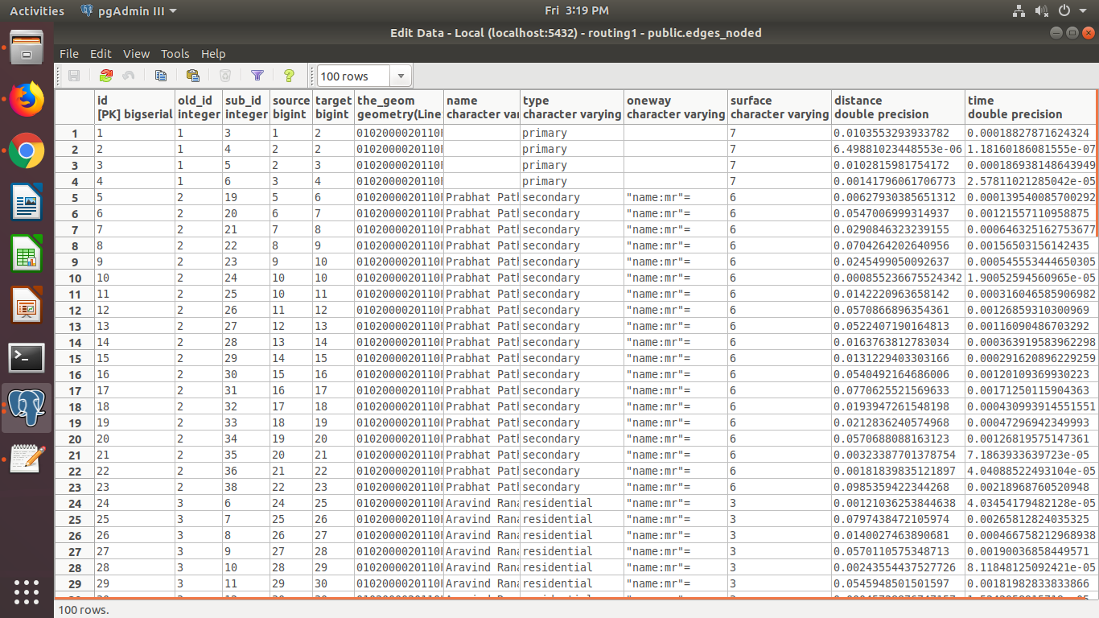Launch Files manager from the dock
Screen dimensions: 1099x618
(x=27, y=48)
